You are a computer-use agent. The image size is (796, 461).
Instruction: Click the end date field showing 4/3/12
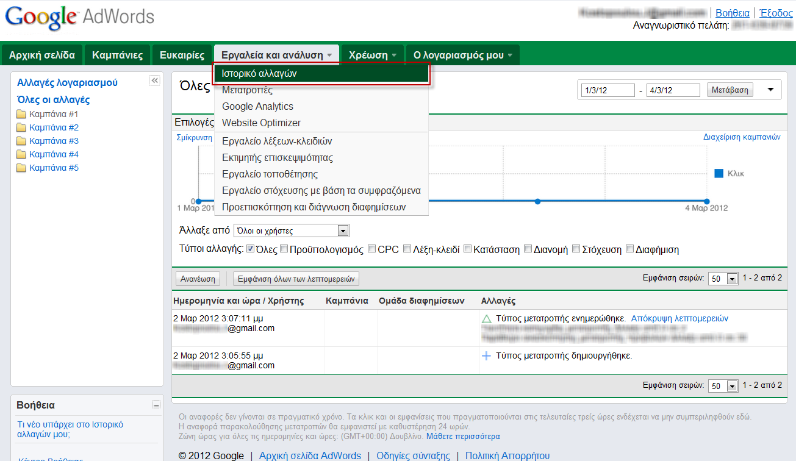click(673, 90)
